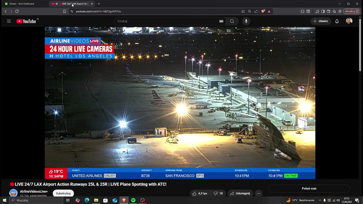Open the Brave Wallet icon

pyautogui.click(x=328, y=11)
